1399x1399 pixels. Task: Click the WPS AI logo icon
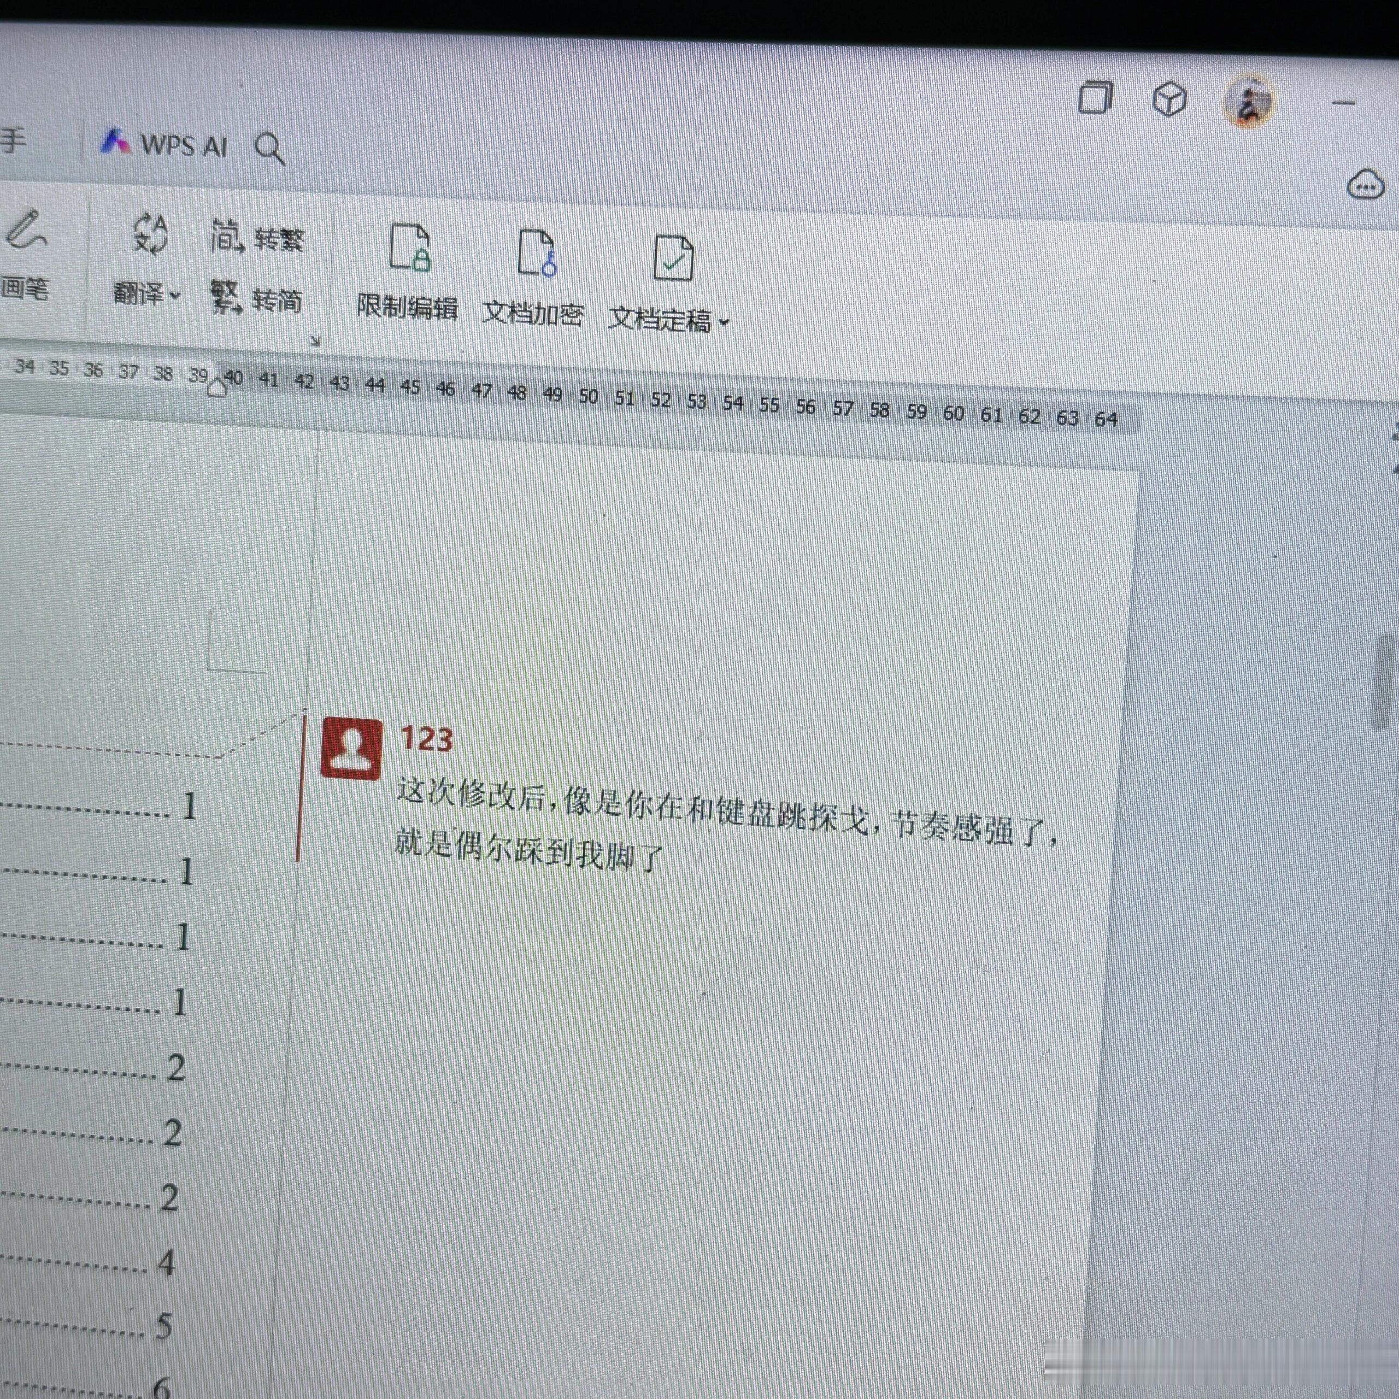tap(116, 141)
